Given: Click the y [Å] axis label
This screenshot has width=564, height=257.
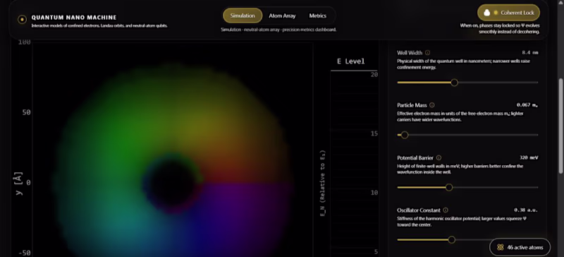Looking at the screenshot, I should [x=19, y=184].
